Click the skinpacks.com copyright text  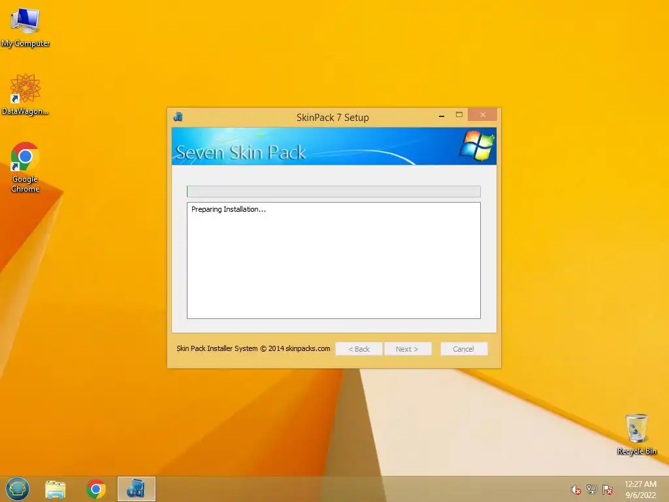[253, 348]
